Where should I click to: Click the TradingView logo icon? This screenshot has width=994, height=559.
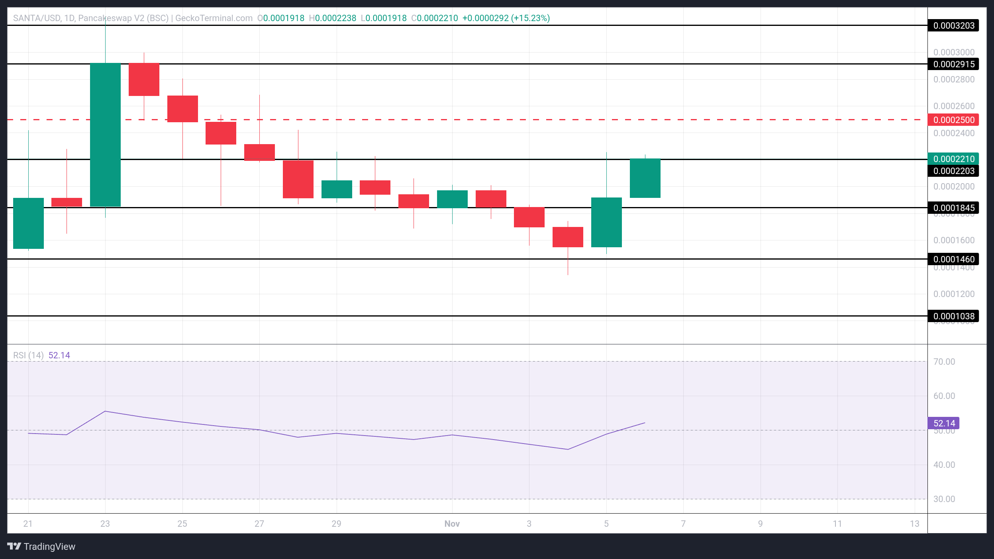[x=14, y=546]
